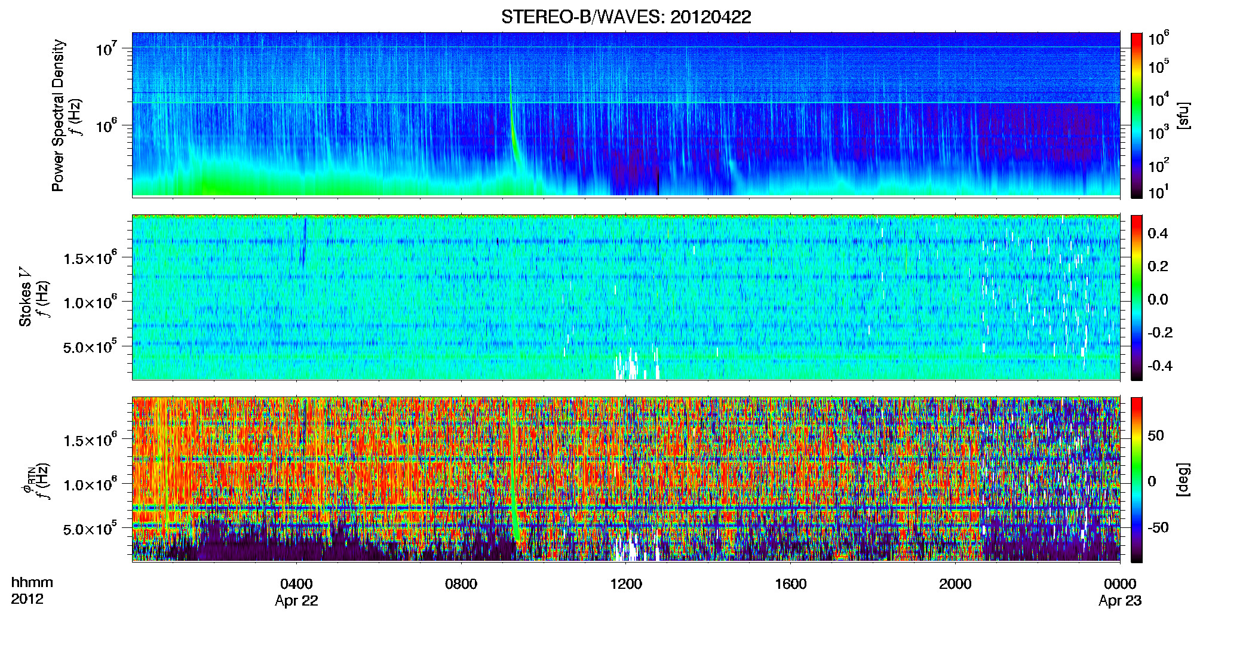Click the Stokes V panel colorbar
1252x645 pixels.
tap(1137, 297)
